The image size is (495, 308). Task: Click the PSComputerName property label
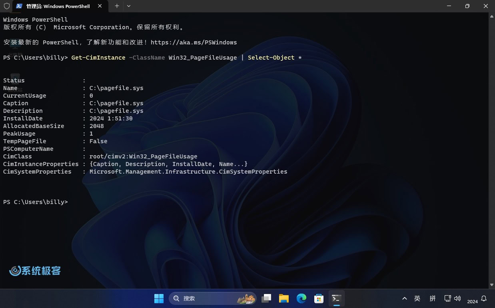[28, 149]
